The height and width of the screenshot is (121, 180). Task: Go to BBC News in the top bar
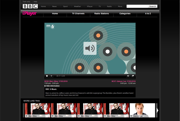(54, 6)
